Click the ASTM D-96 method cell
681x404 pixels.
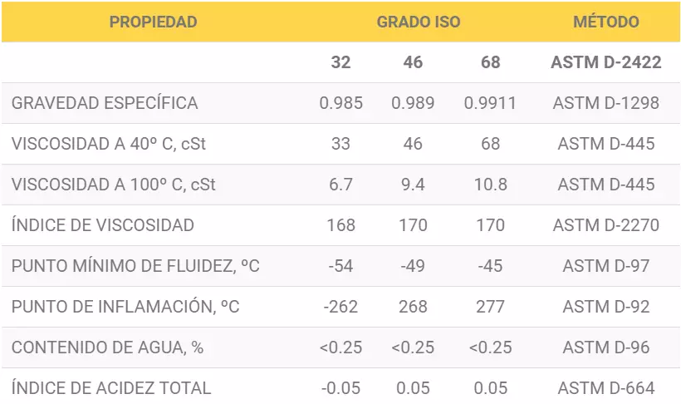pos(606,347)
